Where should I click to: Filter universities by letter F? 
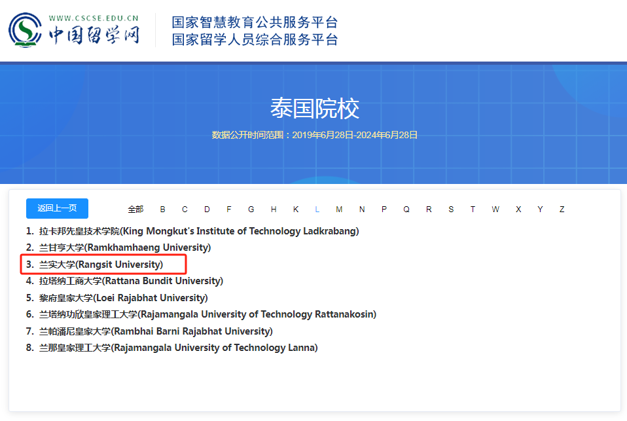click(x=228, y=210)
